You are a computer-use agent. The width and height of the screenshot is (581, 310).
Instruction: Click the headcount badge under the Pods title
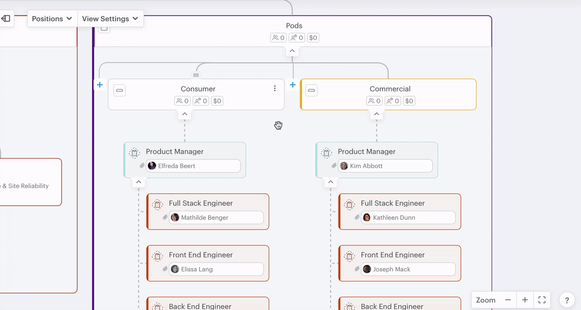(x=278, y=38)
